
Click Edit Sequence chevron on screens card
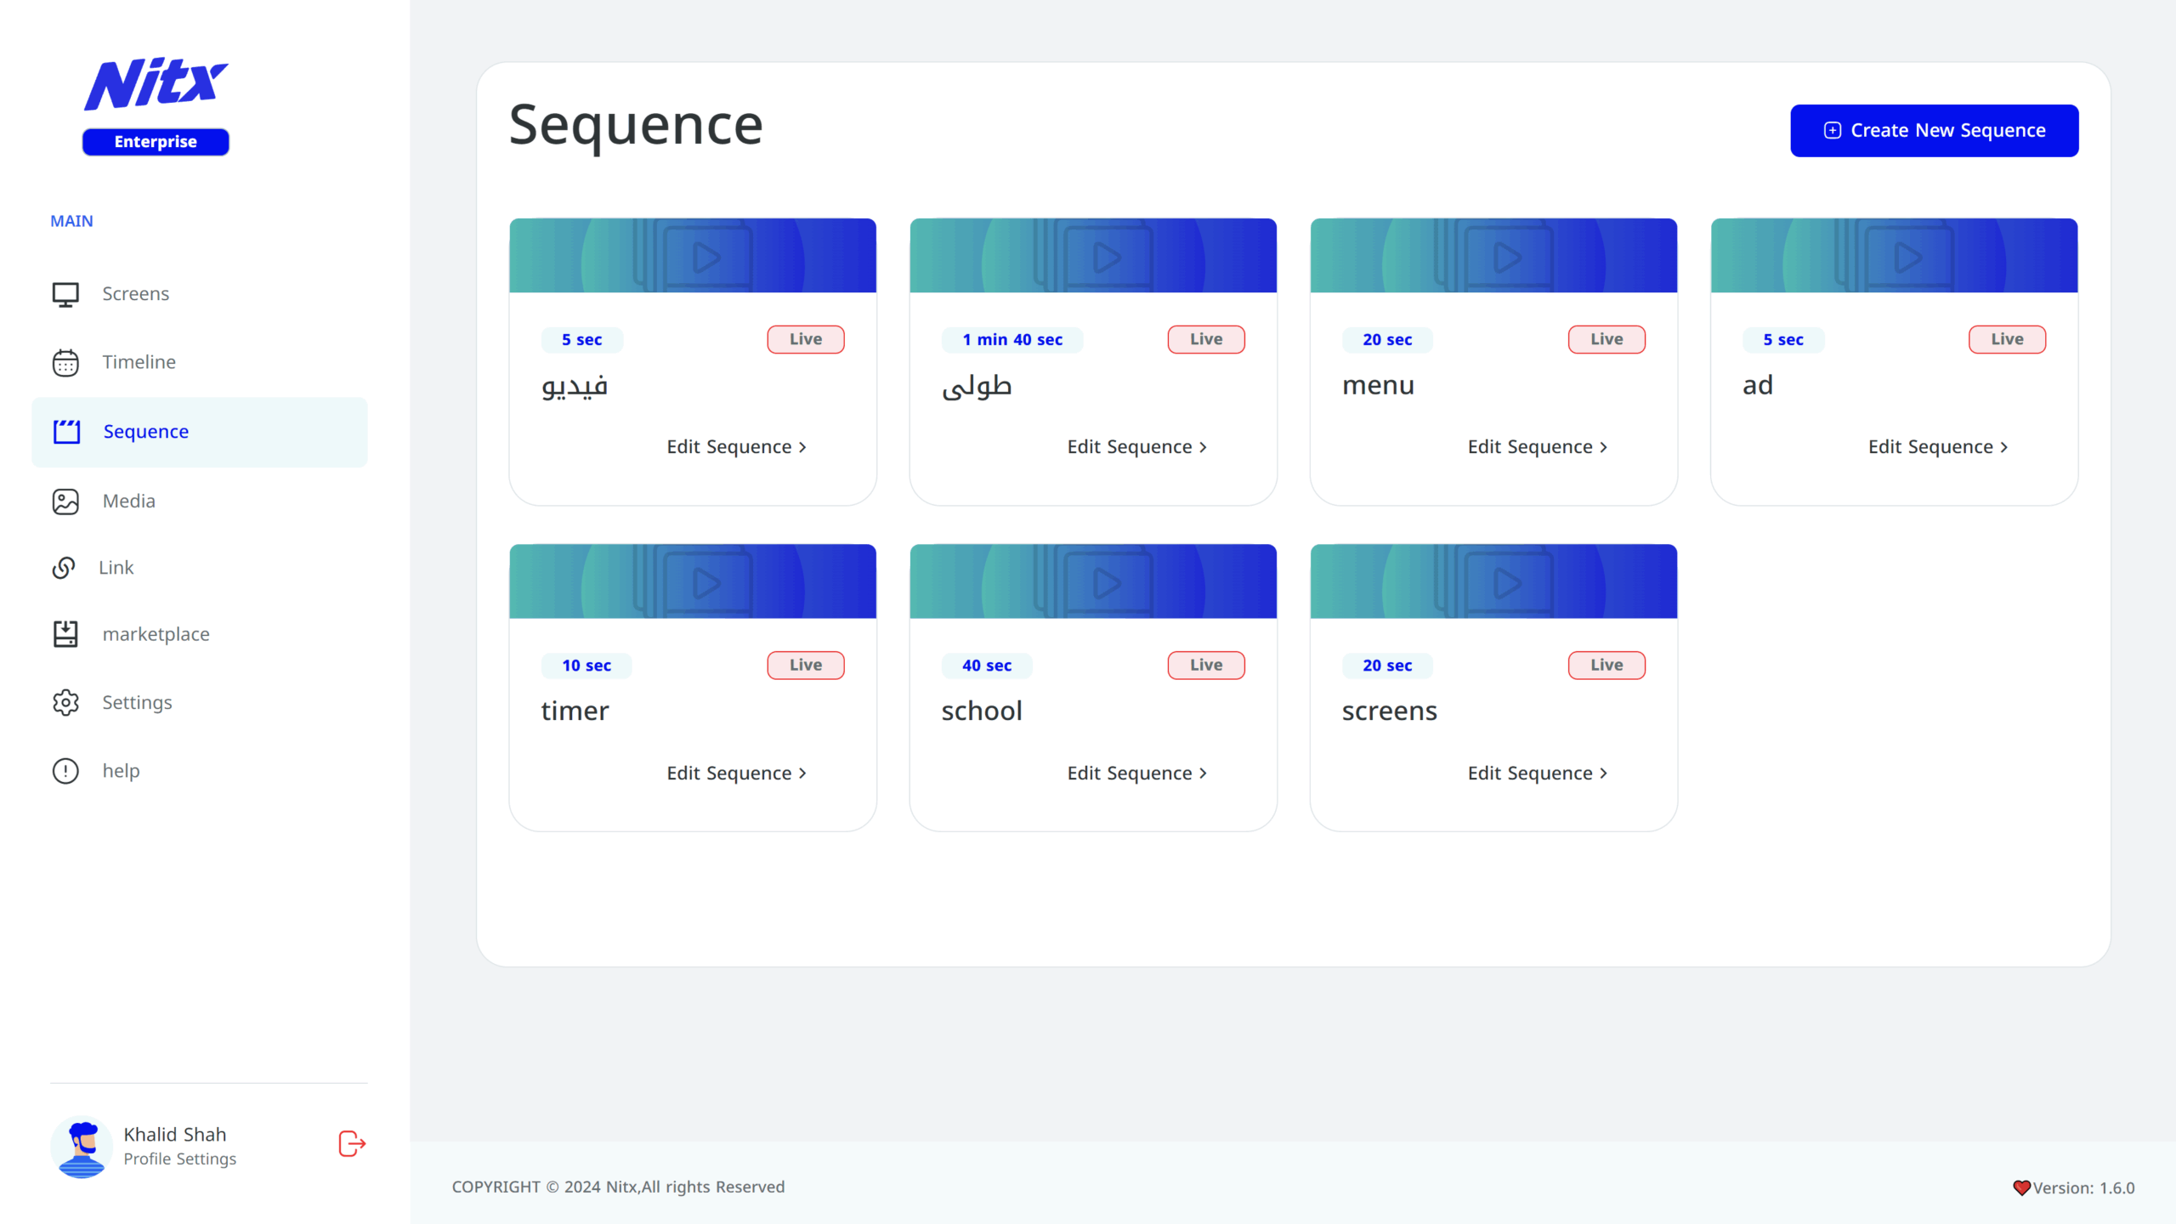click(x=1603, y=773)
